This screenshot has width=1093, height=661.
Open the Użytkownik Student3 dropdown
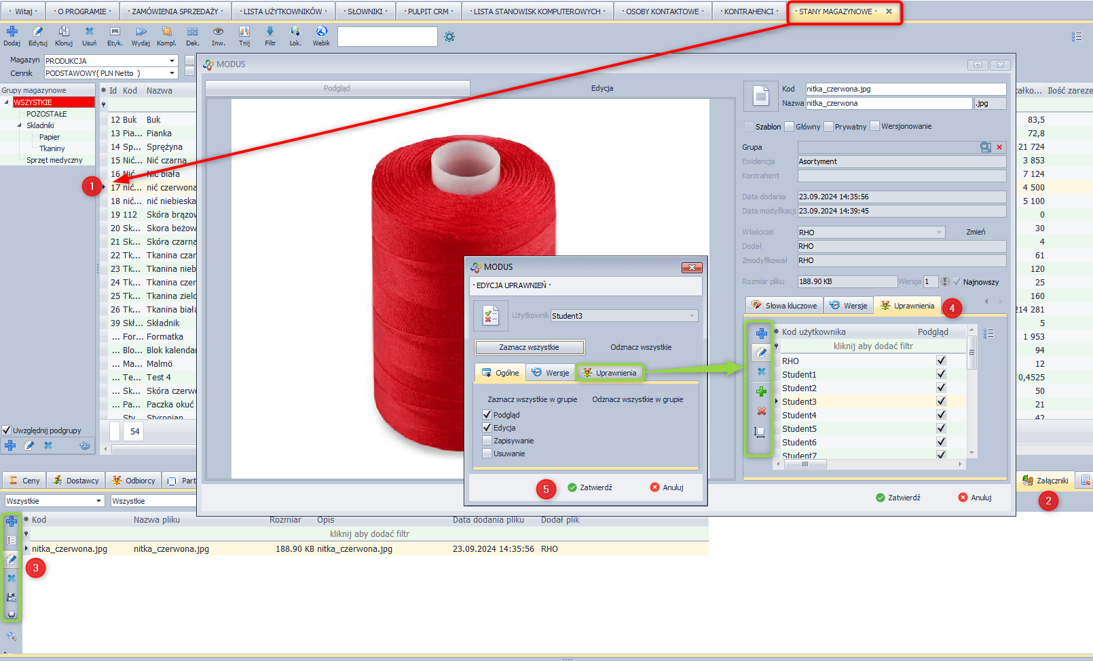click(692, 316)
